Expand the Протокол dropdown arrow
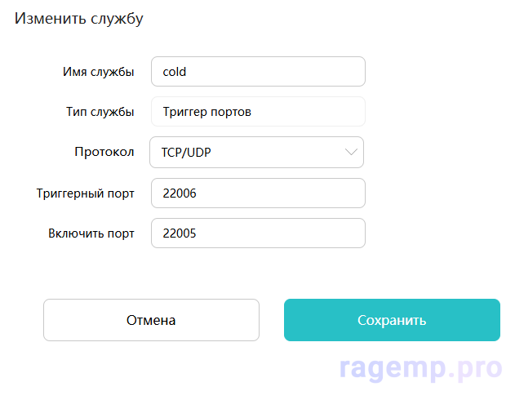Screen dimensions: 515x400 (x=351, y=152)
